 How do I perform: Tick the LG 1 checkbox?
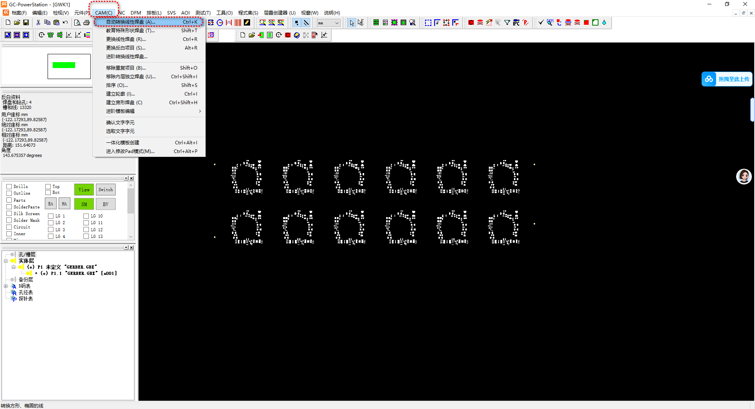click(51, 216)
